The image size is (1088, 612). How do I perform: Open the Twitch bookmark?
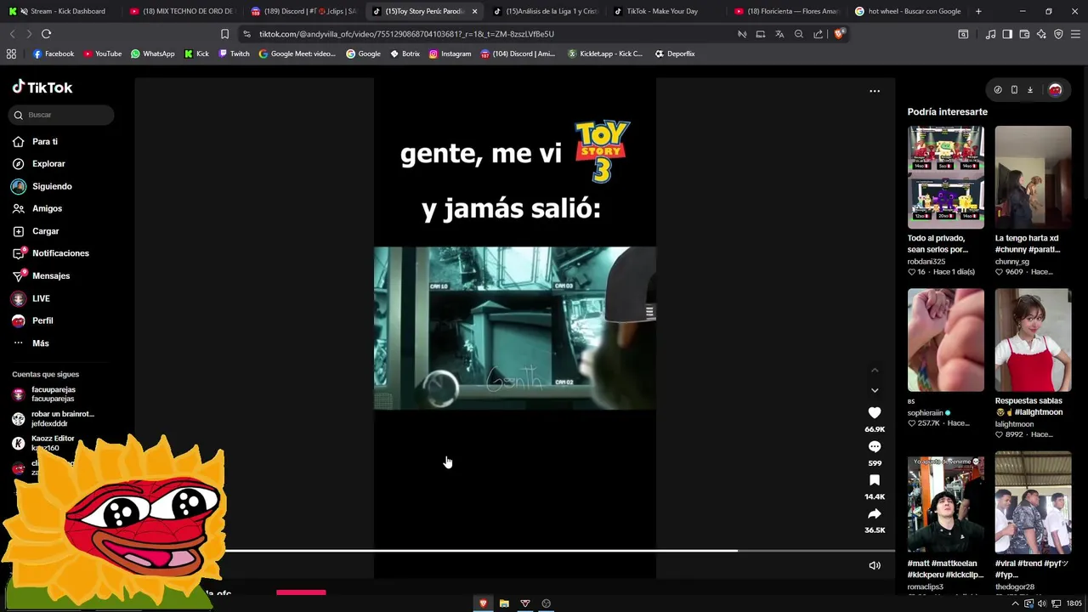234,54
